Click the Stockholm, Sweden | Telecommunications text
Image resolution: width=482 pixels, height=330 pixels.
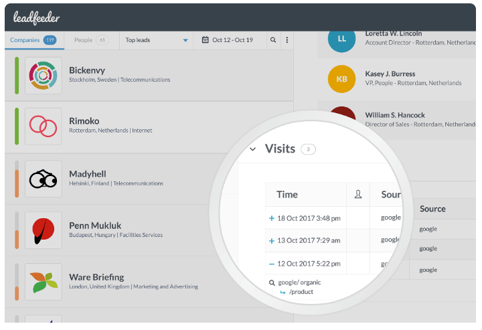(x=119, y=80)
